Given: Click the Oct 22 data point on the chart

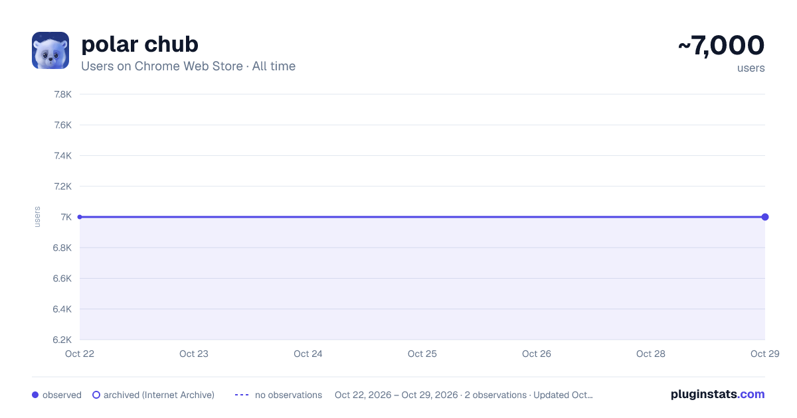Looking at the screenshot, I should [80, 217].
